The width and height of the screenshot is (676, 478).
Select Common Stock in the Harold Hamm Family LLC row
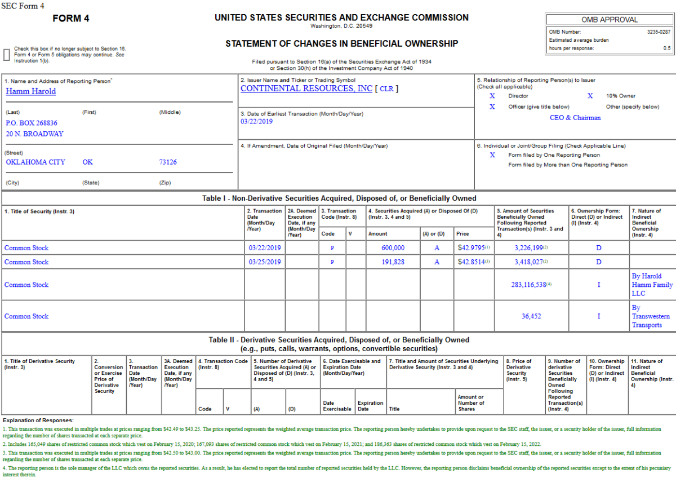[x=26, y=285]
